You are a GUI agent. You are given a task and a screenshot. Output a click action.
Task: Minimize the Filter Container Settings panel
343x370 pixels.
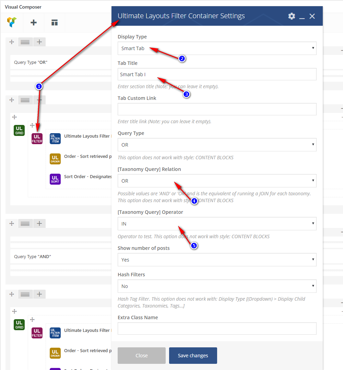tap(302, 16)
